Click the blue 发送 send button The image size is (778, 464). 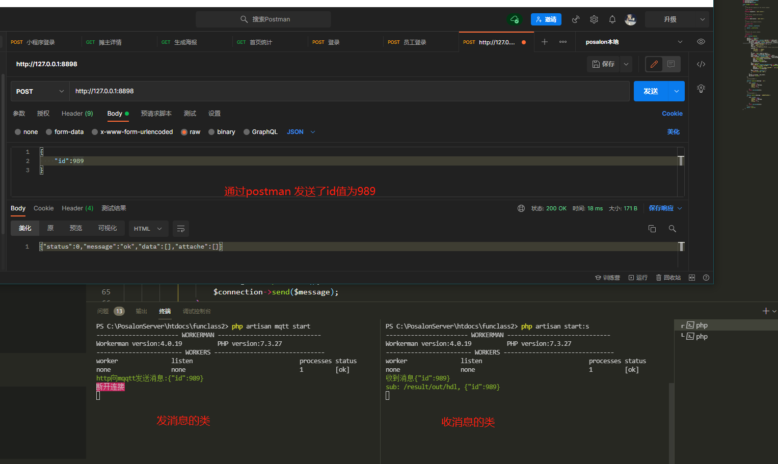point(651,91)
